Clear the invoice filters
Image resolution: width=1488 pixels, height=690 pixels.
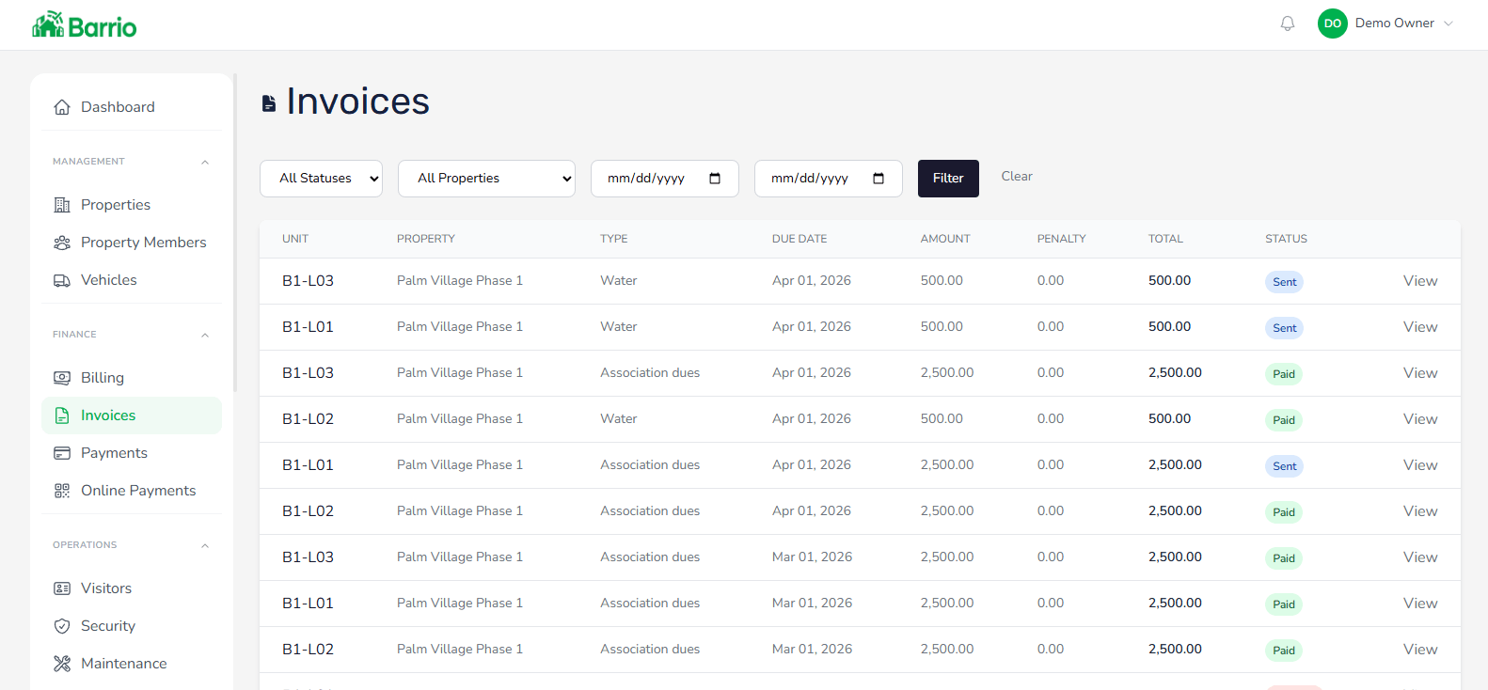[1017, 177]
